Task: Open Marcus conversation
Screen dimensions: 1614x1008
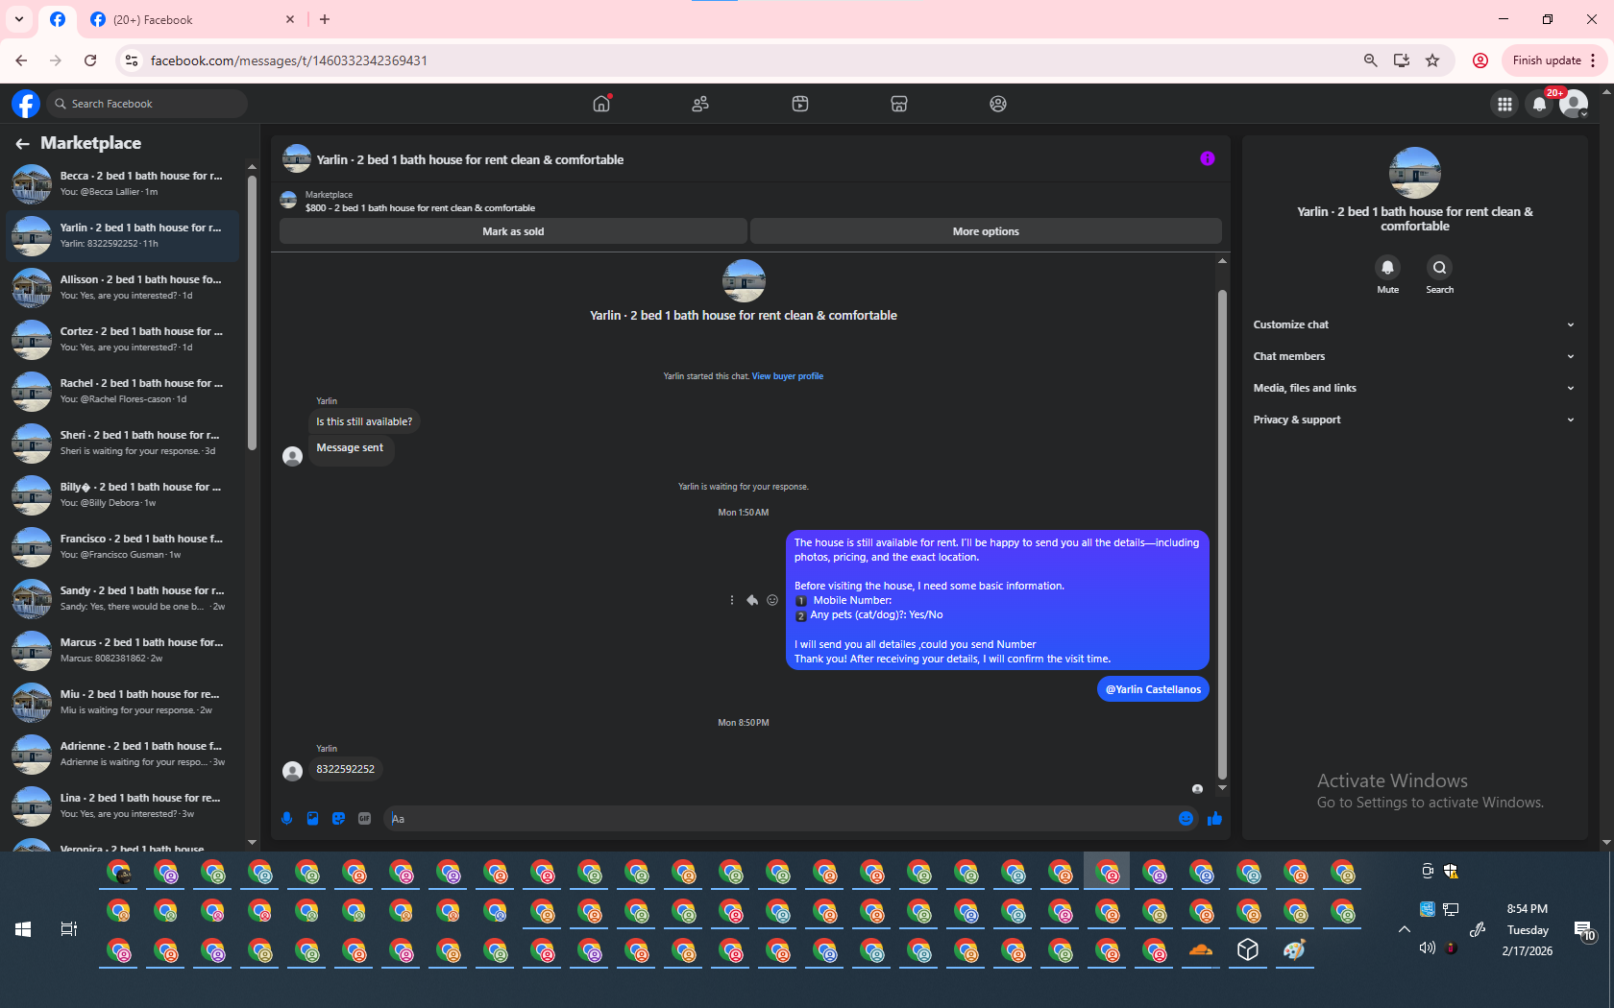Action: (123, 650)
